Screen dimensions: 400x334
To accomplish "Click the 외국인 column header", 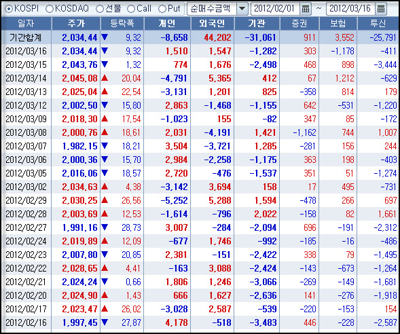I will (213, 24).
